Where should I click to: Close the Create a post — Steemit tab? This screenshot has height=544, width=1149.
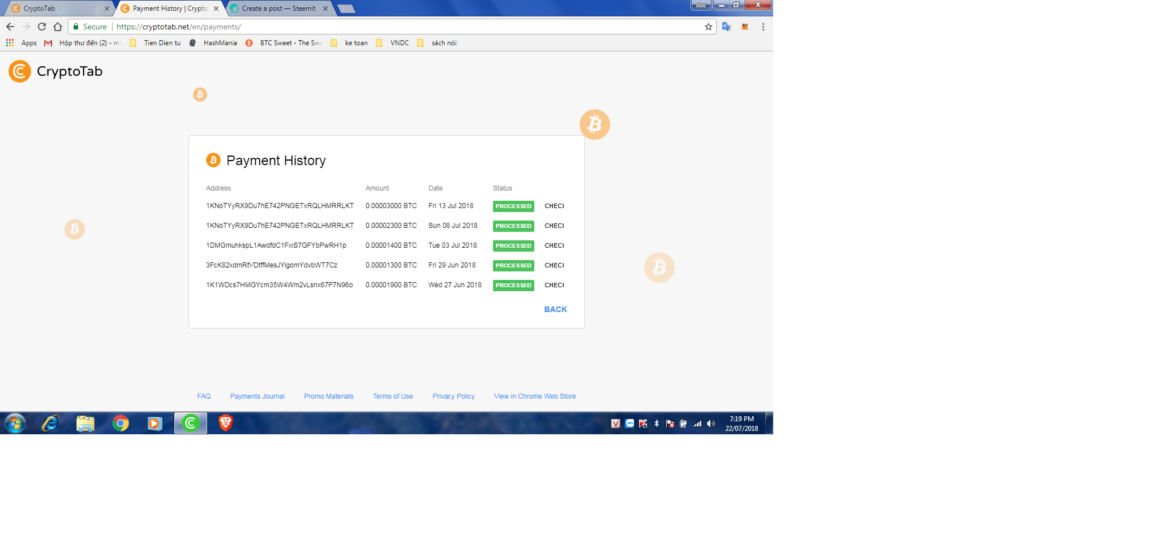point(325,8)
